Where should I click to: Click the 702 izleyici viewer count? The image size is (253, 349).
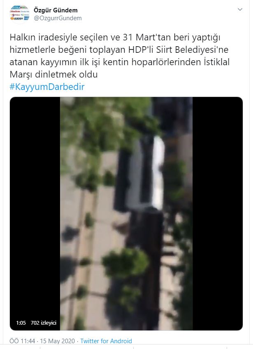[44, 323]
